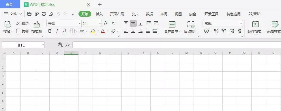
Task: Click decrease decimal places icon
Action: click(x=239, y=31)
